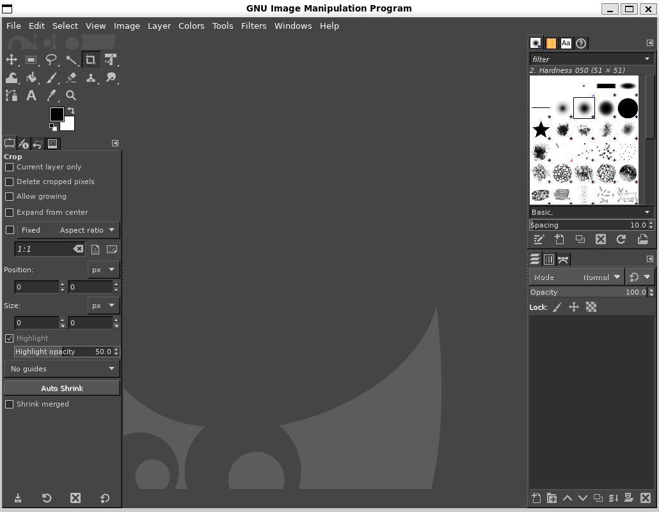Refresh brushes icon
This screenshot has height=512, width=659.
pyautogui.click(x=621, y=240)
